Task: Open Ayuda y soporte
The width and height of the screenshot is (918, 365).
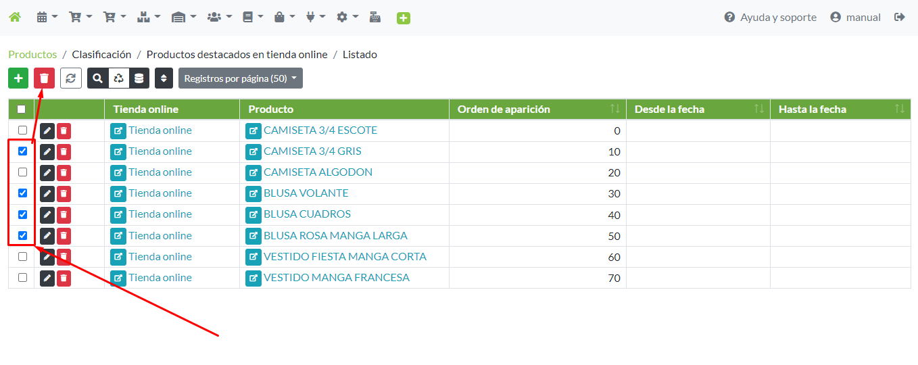Action: coord(770,17)
